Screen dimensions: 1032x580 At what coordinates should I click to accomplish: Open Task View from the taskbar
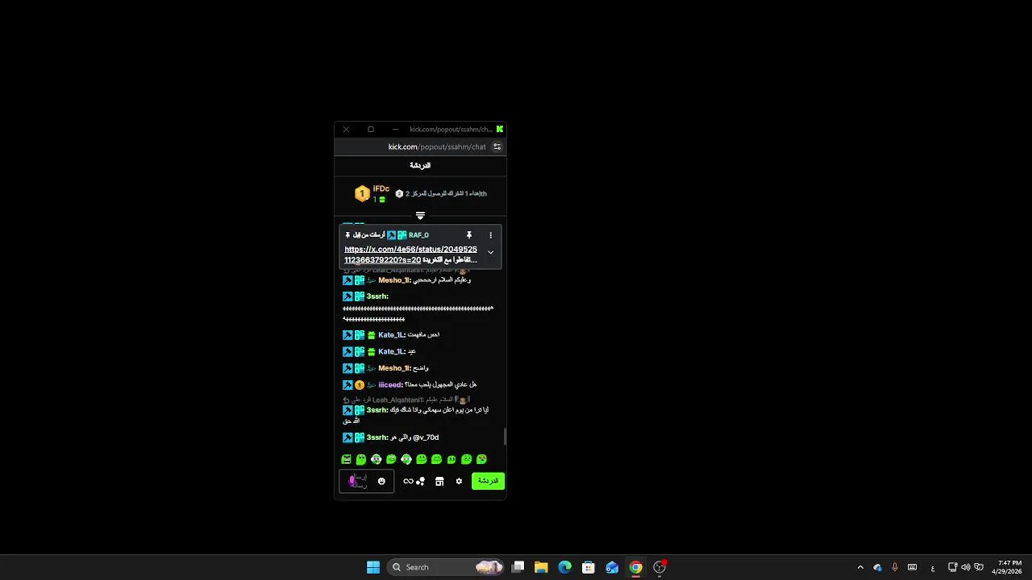pyautogui.click(x=518, y=567)
